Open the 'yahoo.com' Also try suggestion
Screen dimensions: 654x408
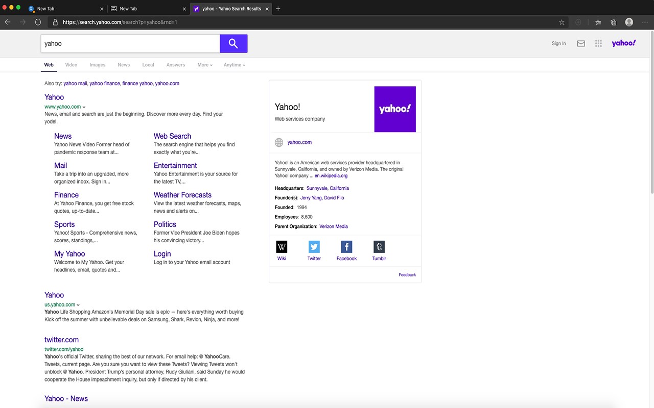[x=167, y=83]
